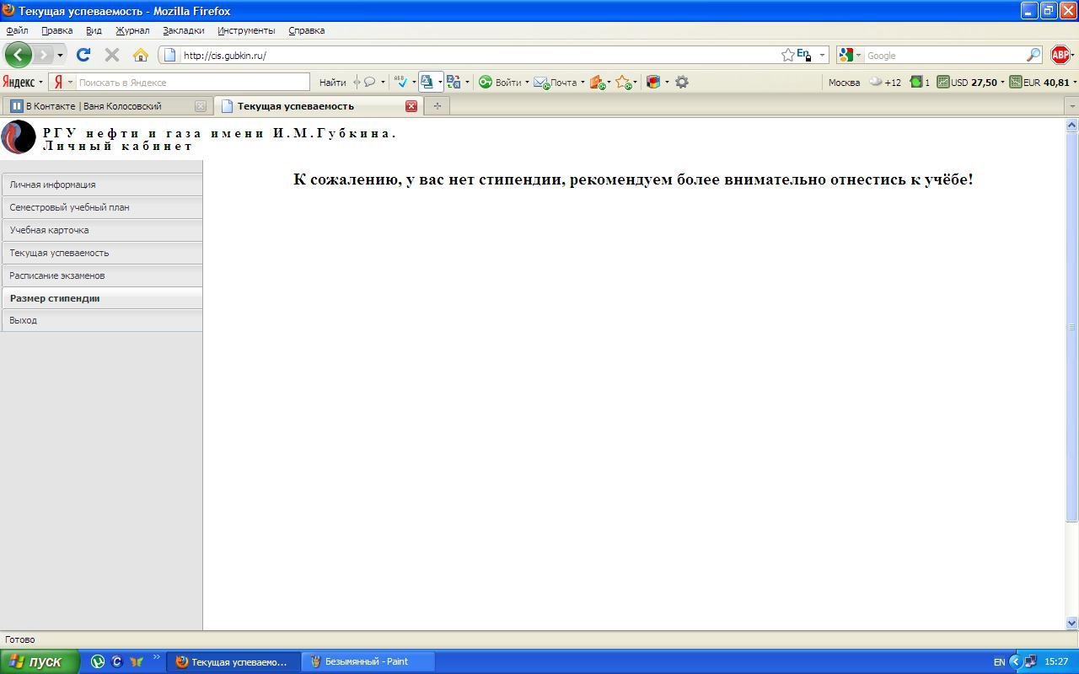Image resolution: width=1079 pixels, height=674 pixels.
Task: Open Личная информация in the sidebar
Action: click(52, 185)
